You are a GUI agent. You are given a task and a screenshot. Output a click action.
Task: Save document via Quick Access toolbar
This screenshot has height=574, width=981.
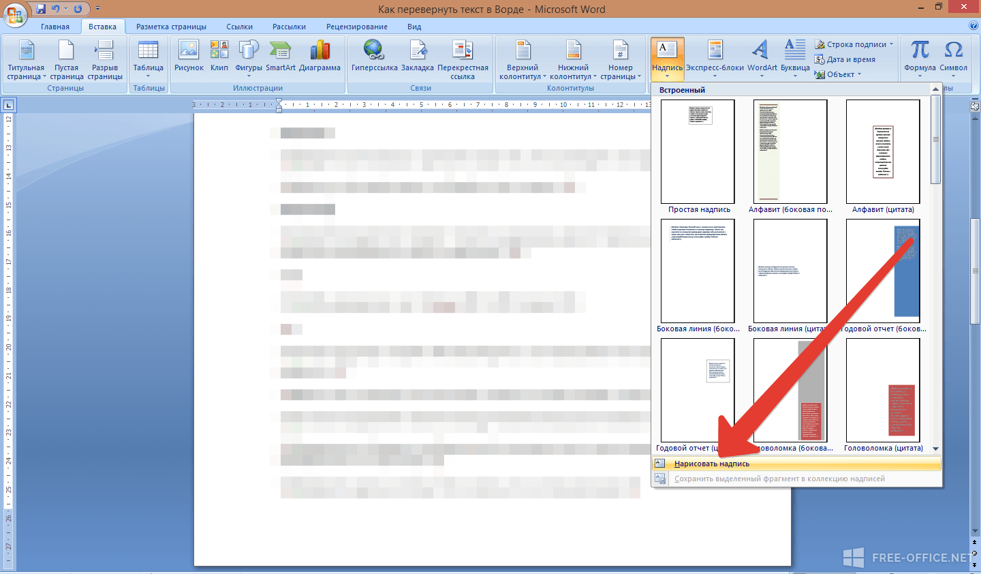(x=42, y=9)
